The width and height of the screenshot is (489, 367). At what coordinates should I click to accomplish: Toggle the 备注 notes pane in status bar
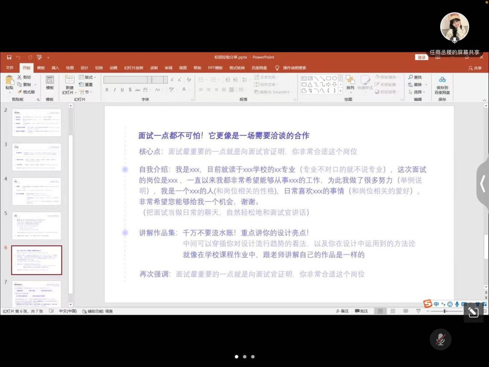pyautogui.click(x=342, y=311)
